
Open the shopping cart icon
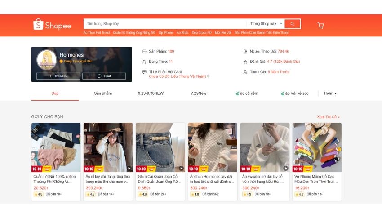tap(320, 26)
